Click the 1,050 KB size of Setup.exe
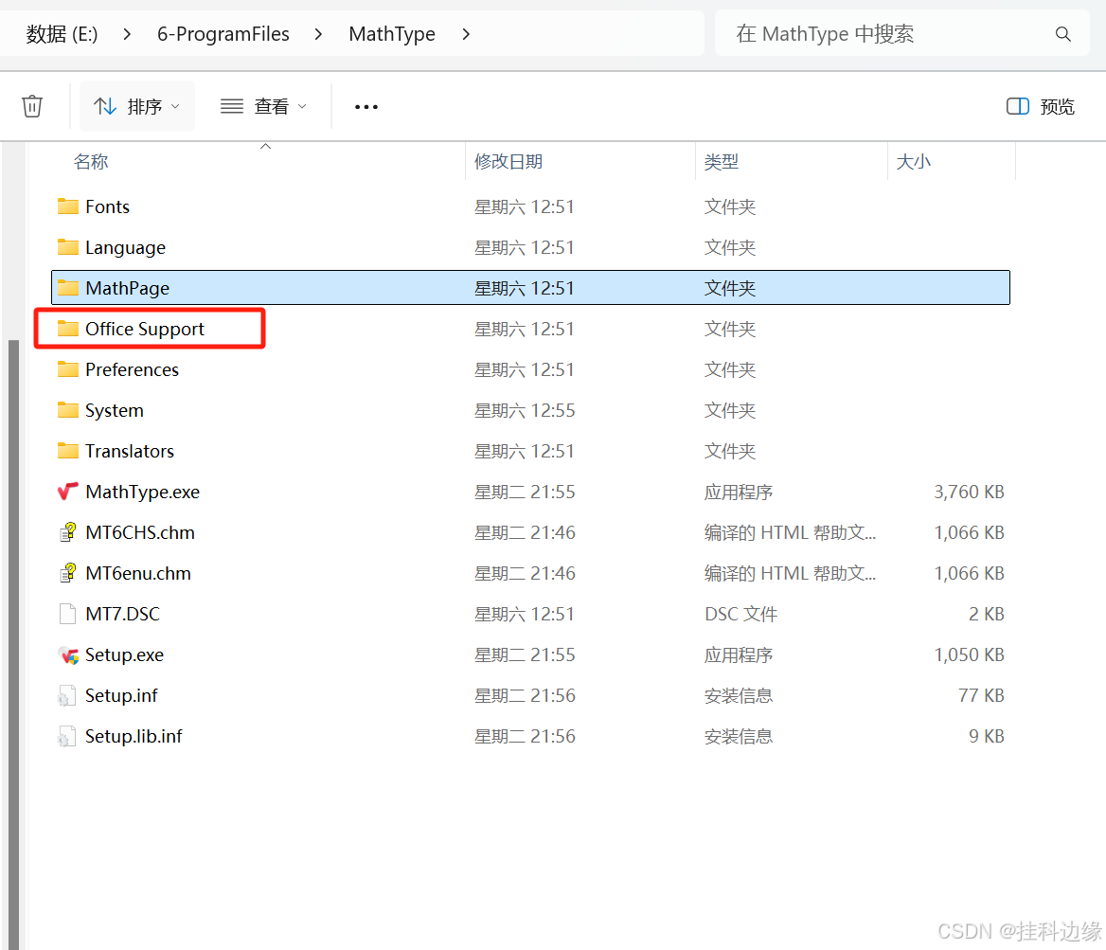Image resolution: width=1106 pixels, height=950 pixels. (x=969, y=655)
